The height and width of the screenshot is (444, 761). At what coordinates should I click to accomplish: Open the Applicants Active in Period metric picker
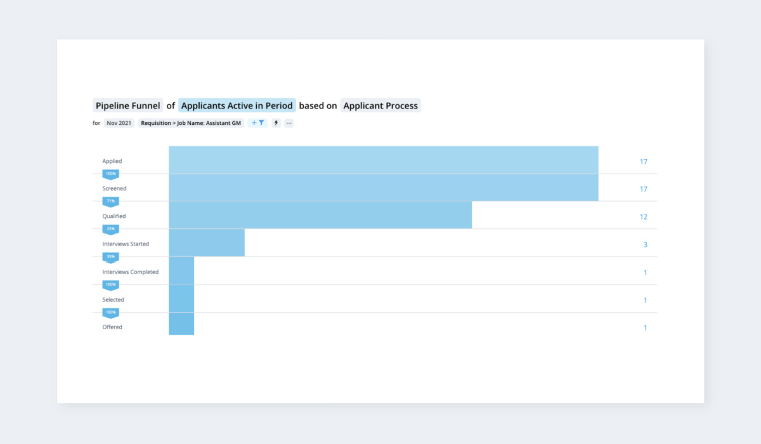237,106
